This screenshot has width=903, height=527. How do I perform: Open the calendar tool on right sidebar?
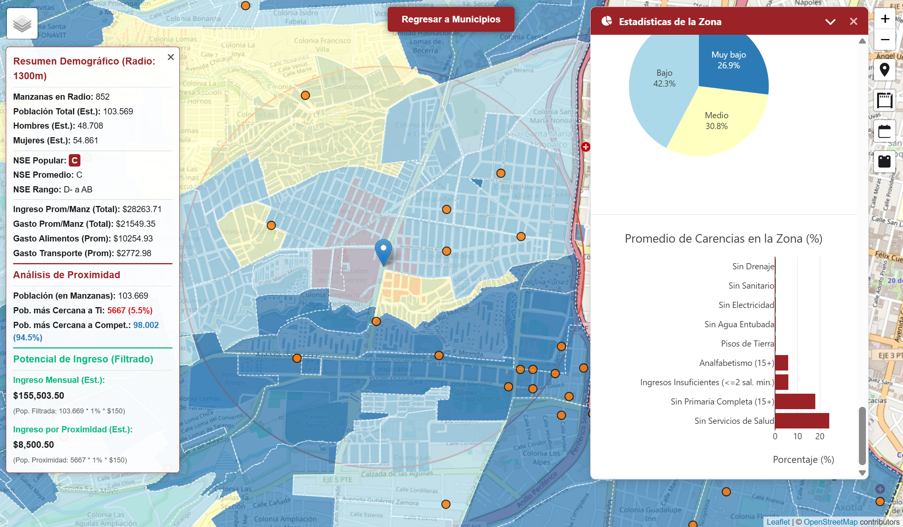(x=885, y=131)
